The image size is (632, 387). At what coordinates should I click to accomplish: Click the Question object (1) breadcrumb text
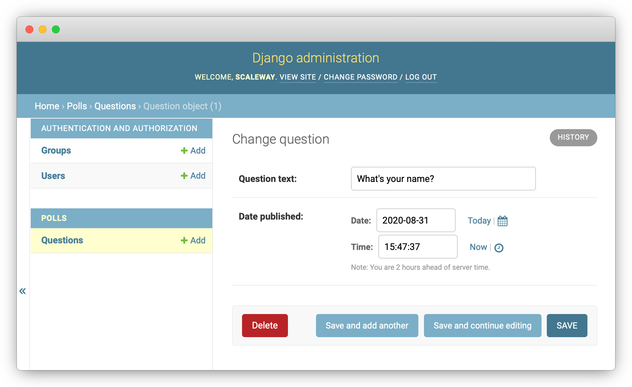coord(182,106)
